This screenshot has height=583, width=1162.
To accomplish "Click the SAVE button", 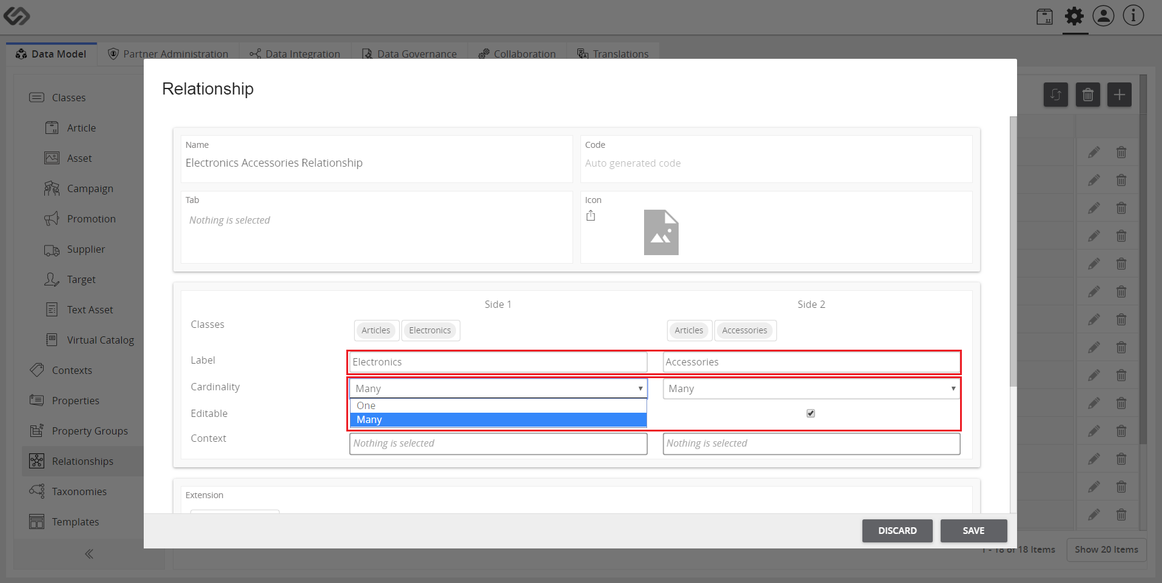I will click(x=973, y=531).
